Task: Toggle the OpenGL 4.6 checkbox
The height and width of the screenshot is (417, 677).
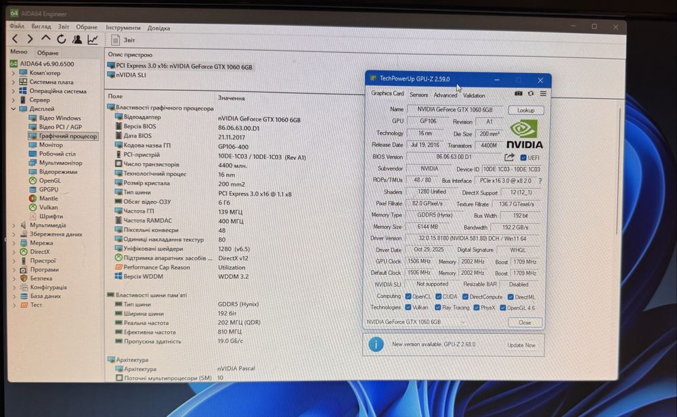Action: (x=503, y=308)
